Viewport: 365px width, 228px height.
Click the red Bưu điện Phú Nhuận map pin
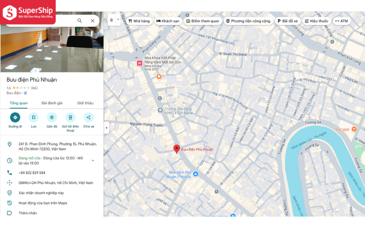click(177, 149)
